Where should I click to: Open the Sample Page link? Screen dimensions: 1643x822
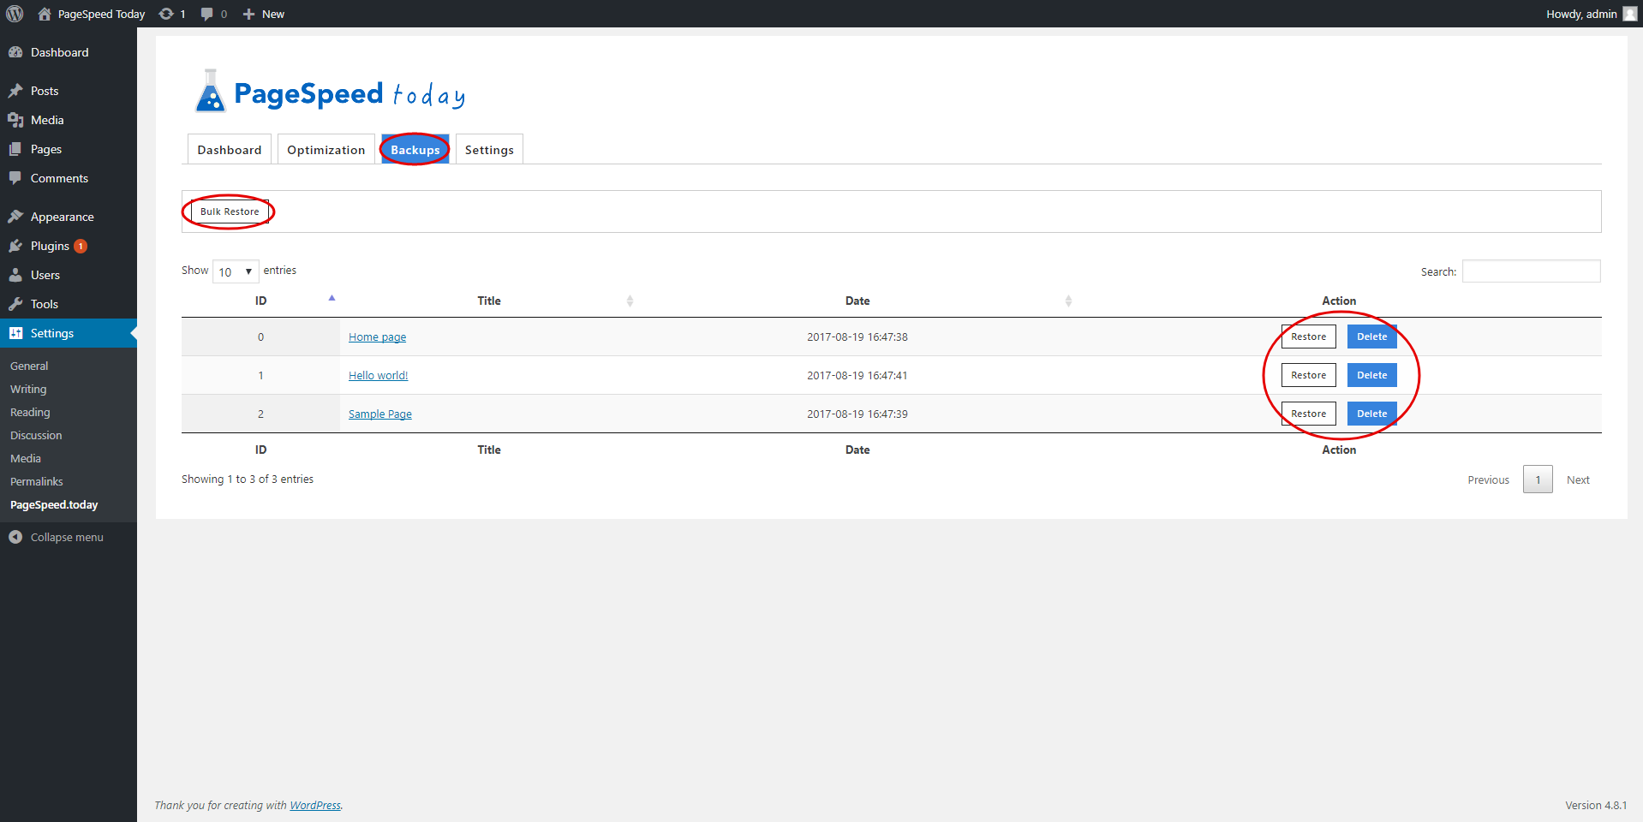pos(379,414)
